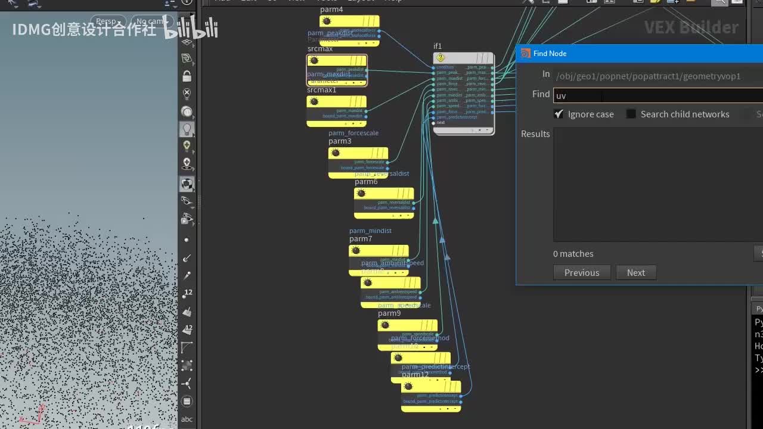Toggle the lower '12' numbers icon
Viewport: 763px width, 429px height.
coord(187,328)
